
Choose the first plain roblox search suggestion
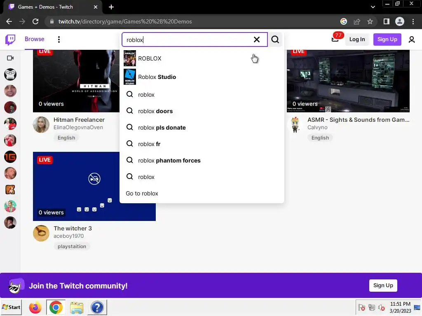pos(202,95)
